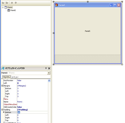This screenshot has width=125, height=123.
Task: Click the Padding Bottom value field showing 50
Action: [x=33, y=112]
